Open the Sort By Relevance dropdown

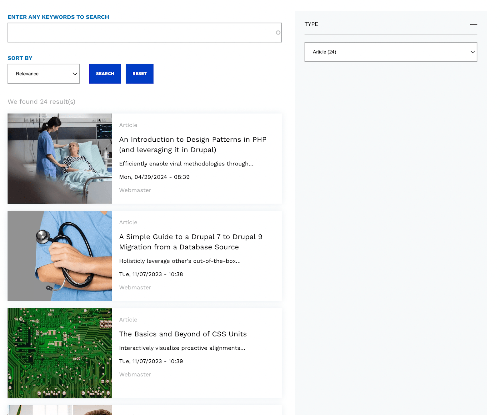coord(43,74)
